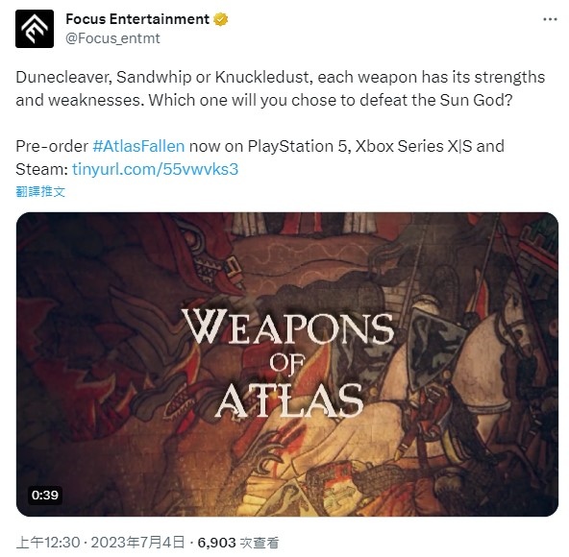Follow the tinyurl.com/55vwvks3 link
Image resolution: width=569 pixels, height=557 pixels.
(156, 169)
